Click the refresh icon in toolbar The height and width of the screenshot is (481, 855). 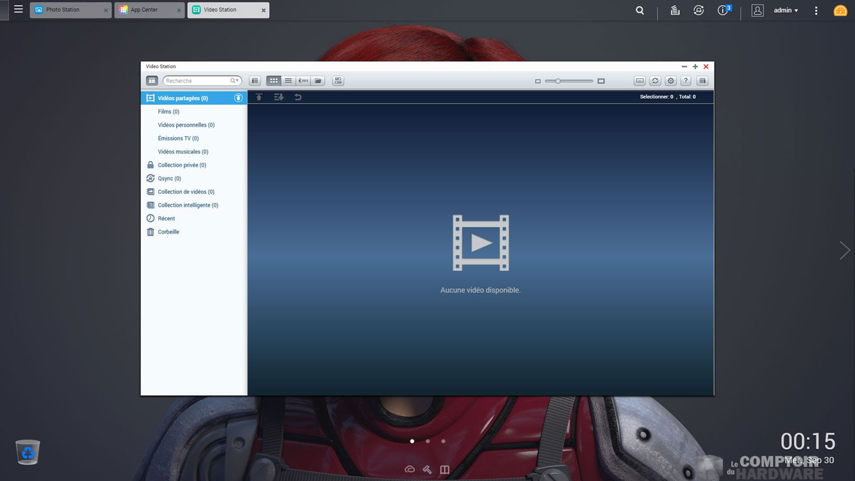(x=655, y=81)
